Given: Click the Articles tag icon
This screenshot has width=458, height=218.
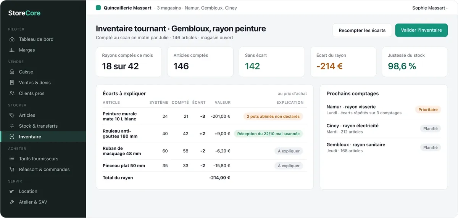Looking at the screenshot, I should pos(12,115).
